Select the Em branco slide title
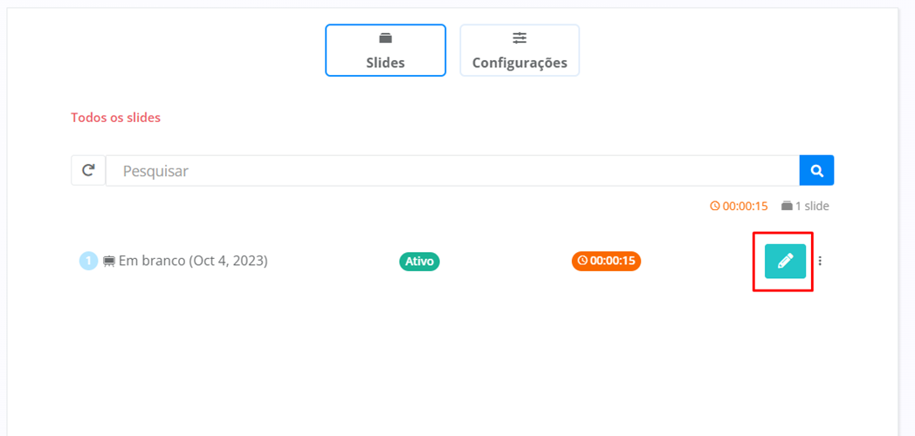 tap(193, 261)
